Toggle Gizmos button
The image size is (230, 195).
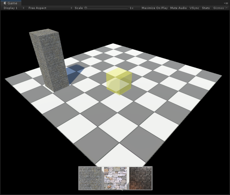point(218,8)
